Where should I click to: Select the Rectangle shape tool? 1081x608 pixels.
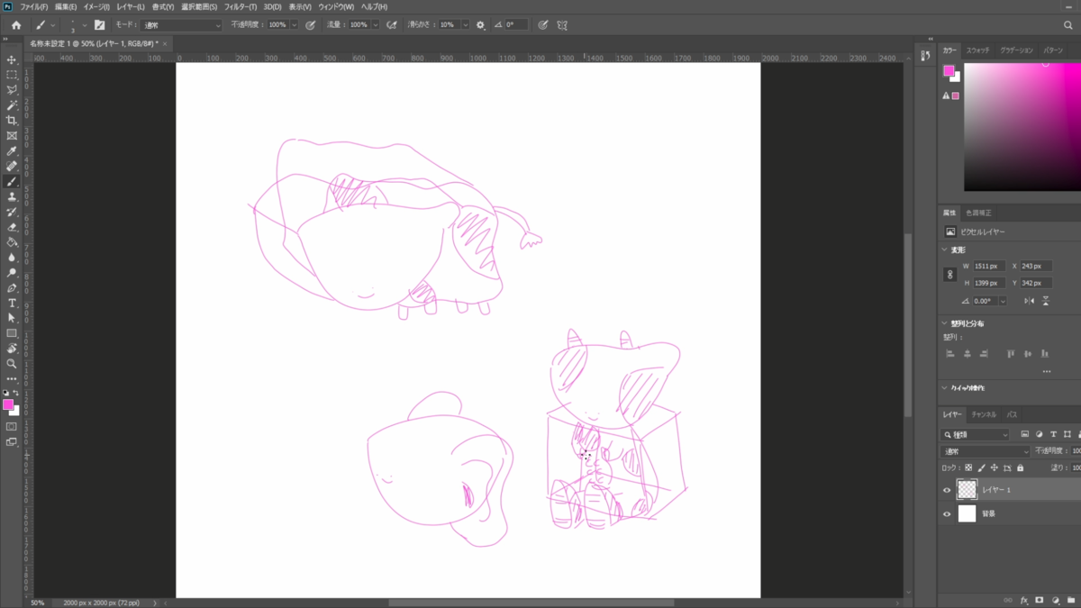click(x=12, y=333)
